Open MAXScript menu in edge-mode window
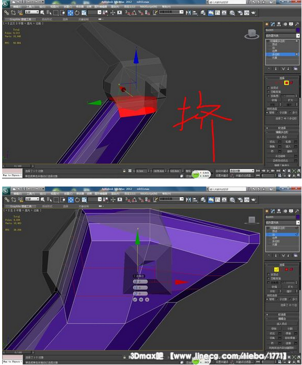The height and width of the screenshot is (365, 302). pyautogui.click(x=149, y=193)
